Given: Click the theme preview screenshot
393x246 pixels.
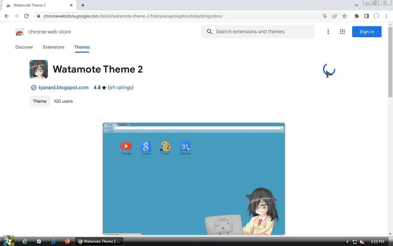Looking at the screenshot, I should tap(194, 179).
